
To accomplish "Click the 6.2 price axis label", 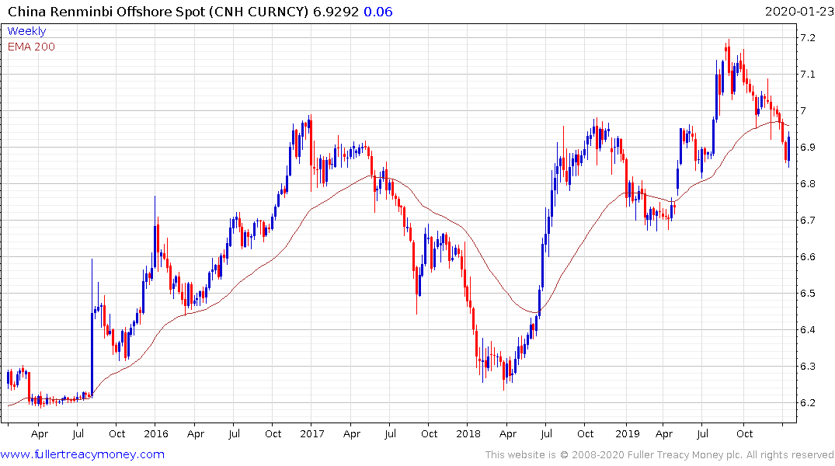I will (x=807, y=402).
